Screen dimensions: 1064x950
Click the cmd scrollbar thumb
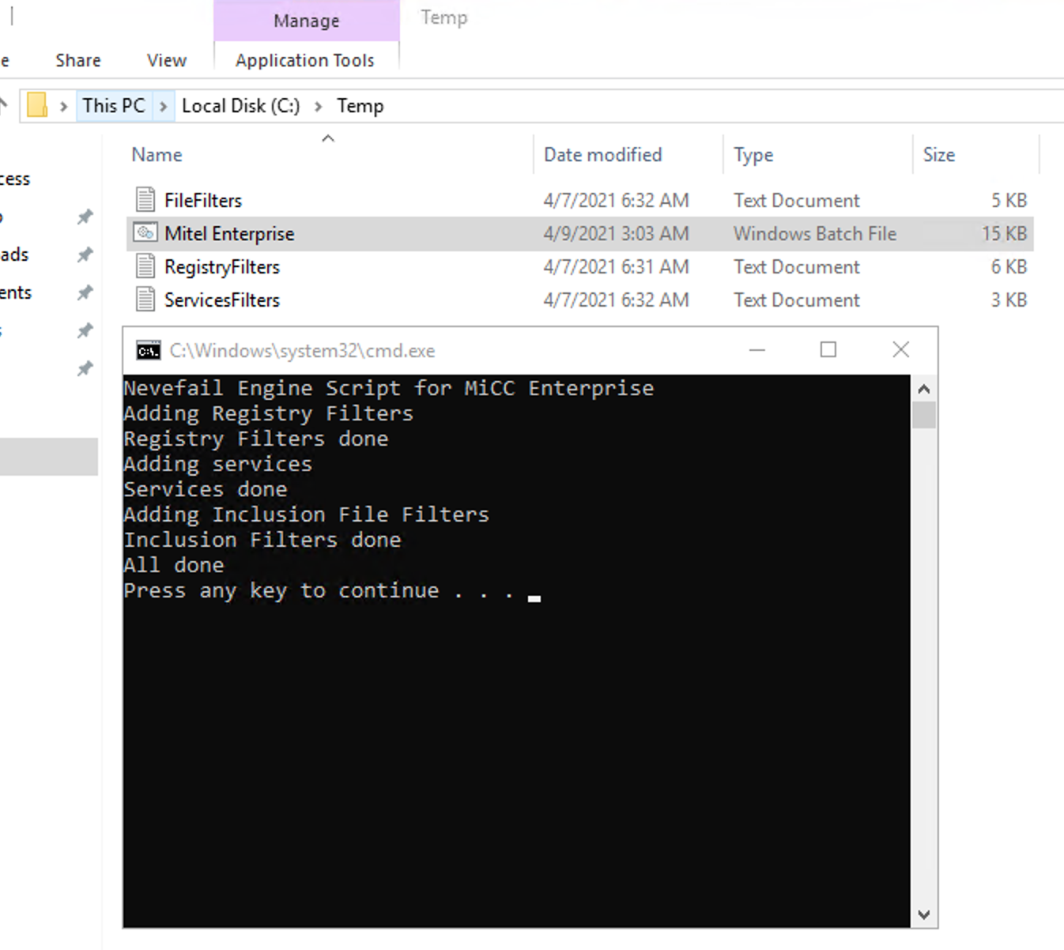click(x=923, y=415)
